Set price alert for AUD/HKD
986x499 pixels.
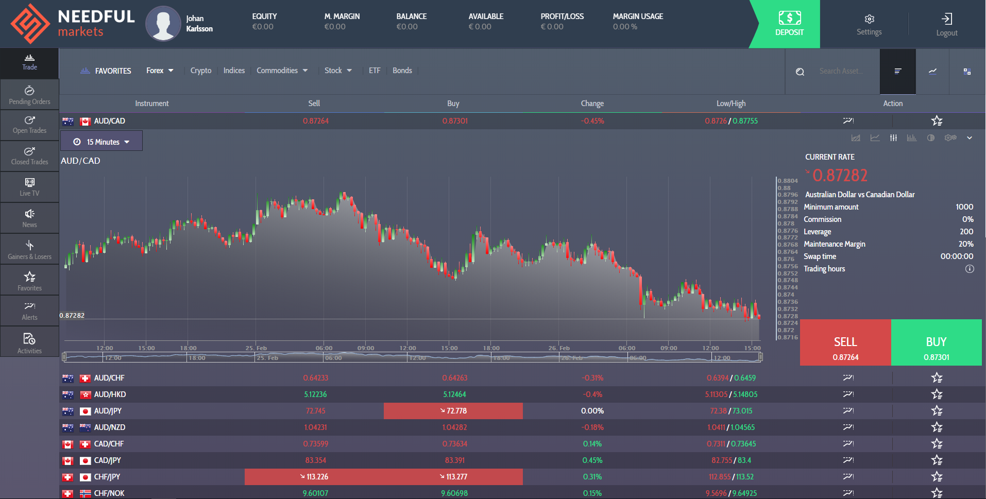(x=848, y=394)
